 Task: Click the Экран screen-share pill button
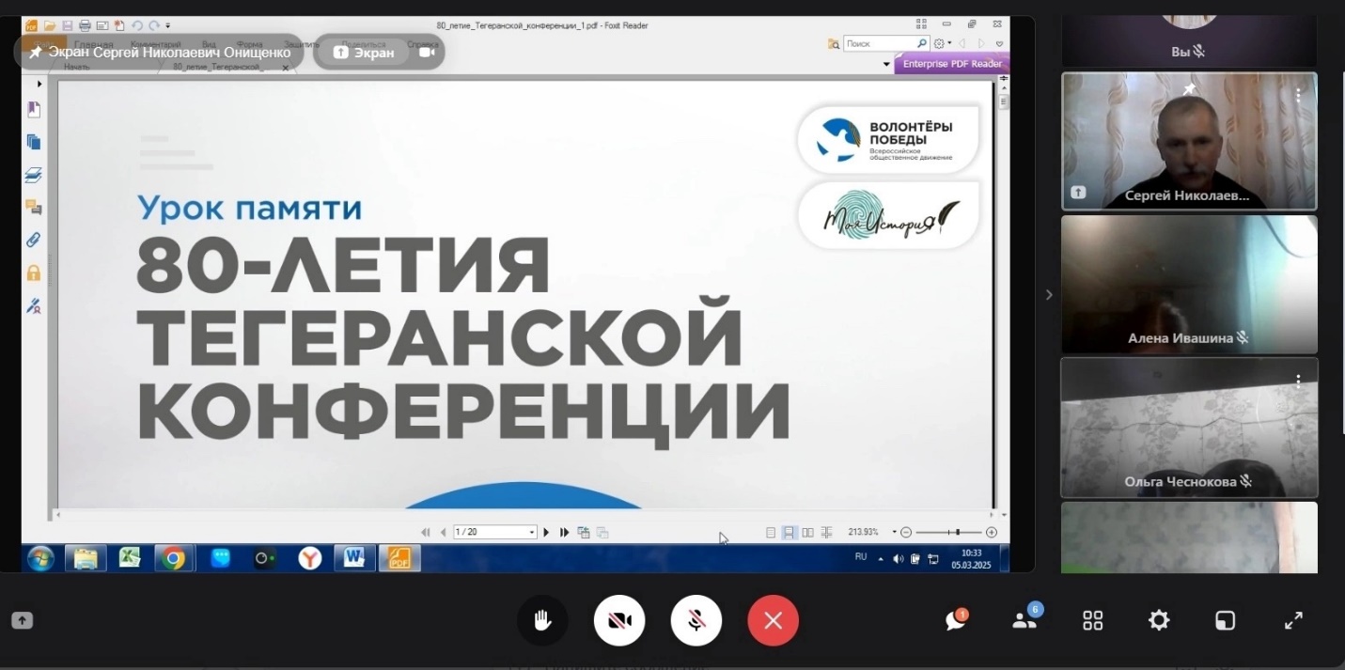click(363, 53)
